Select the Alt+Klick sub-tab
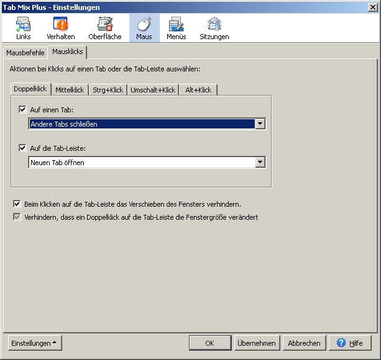381x360 pixels. click(x=198, y=90)
